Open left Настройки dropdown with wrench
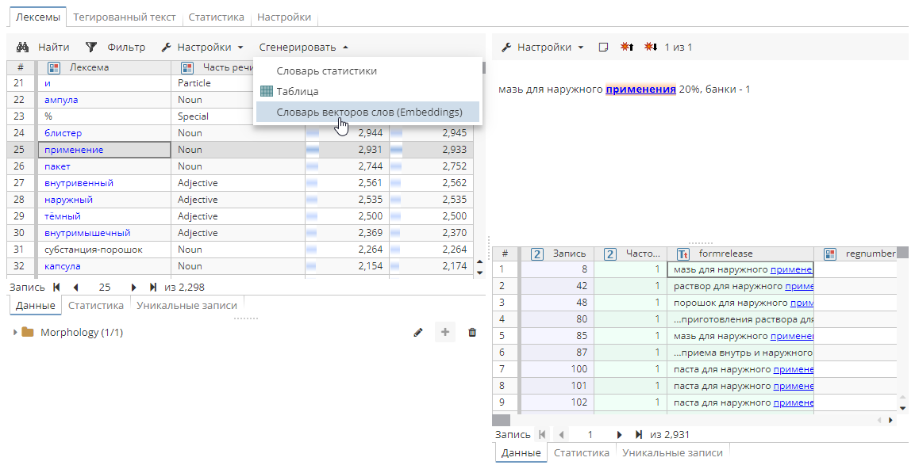Screen dimensions: 915x469 [x=202, y=48]
